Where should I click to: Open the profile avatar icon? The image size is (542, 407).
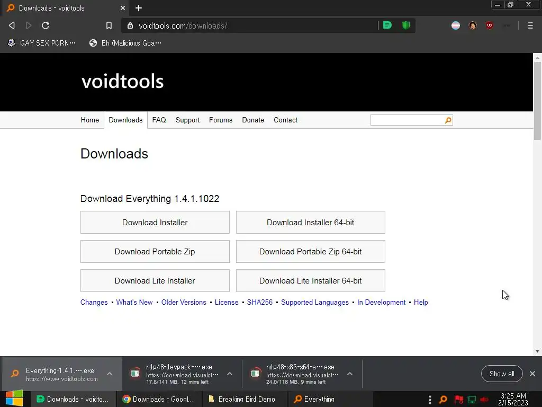click(473, 25)
